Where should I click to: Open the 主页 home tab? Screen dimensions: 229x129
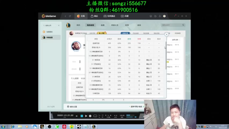pos(81,16)
